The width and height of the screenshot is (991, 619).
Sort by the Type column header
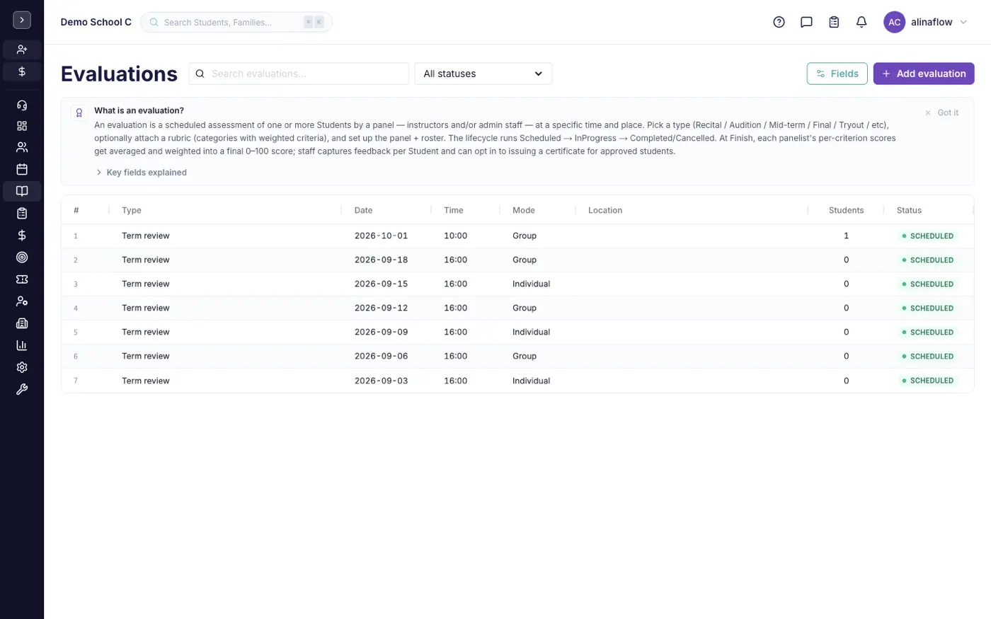(132, 210)
